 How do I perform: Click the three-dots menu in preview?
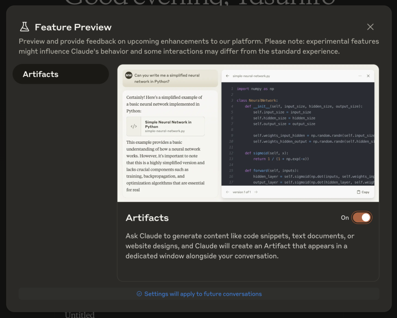tap(360, 76)
